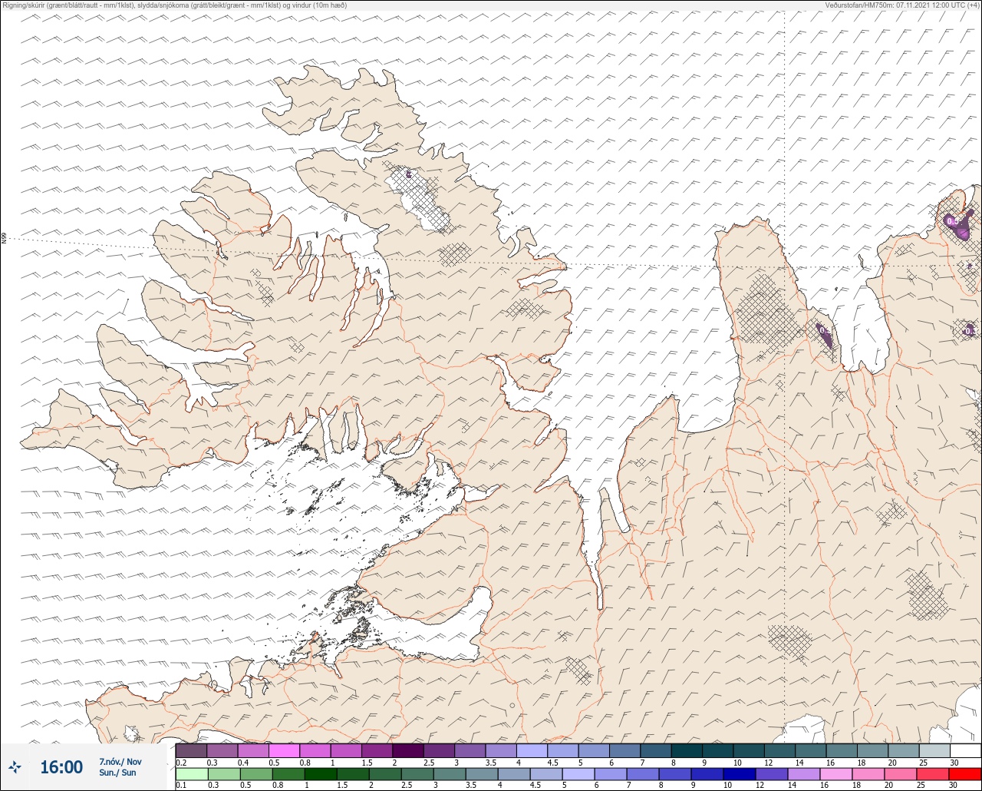This screenshot has height=791, width=982.
Task: Click the map title starting 'Rigning/skúrir'
Action: click(174, 5)
